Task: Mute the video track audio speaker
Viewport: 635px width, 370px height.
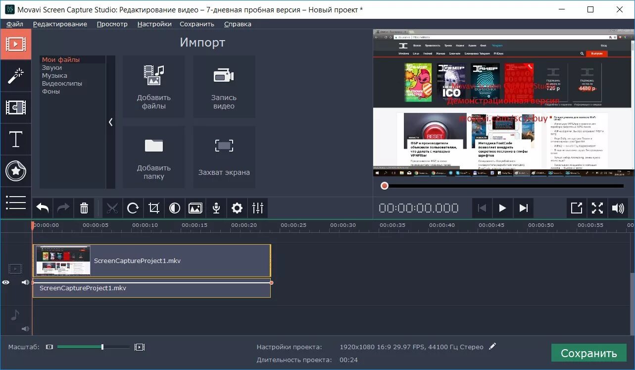Action: click(25, 282)
